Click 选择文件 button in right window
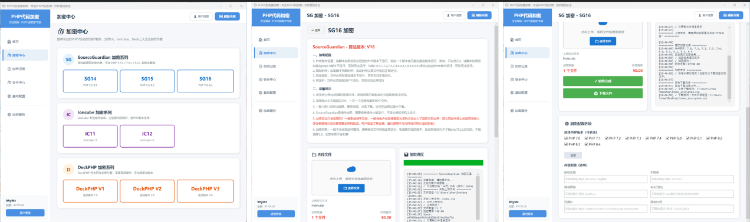Viewport: 750px width, 222px height. click(603, 41)
